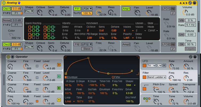
Task: Open Fil1 LP24 filter type dropdown
Action: [87, 9]
